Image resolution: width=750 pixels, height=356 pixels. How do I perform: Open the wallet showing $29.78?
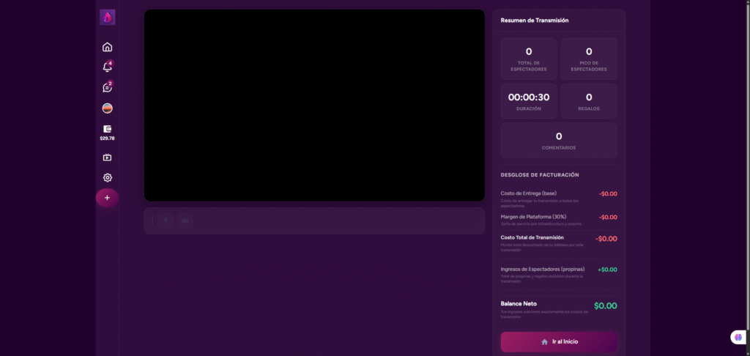point(107,132)
